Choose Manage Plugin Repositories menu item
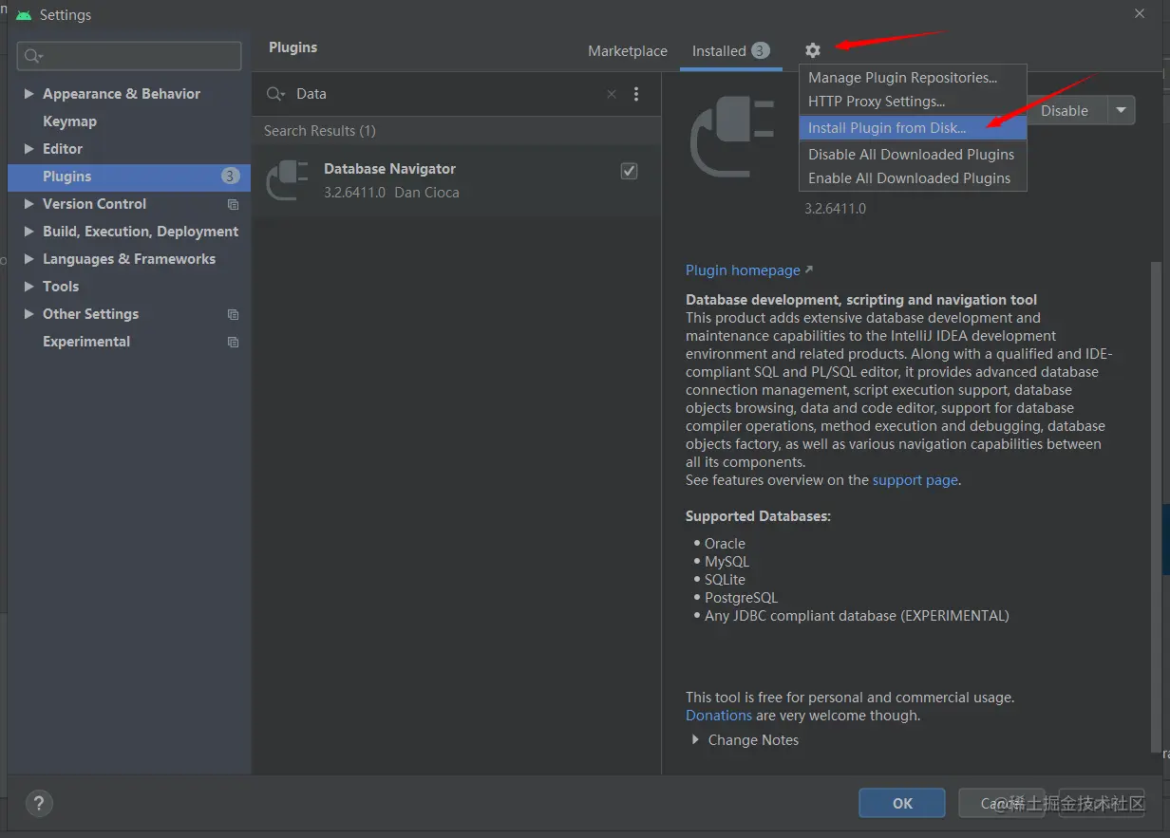 [x=913, y=78]
